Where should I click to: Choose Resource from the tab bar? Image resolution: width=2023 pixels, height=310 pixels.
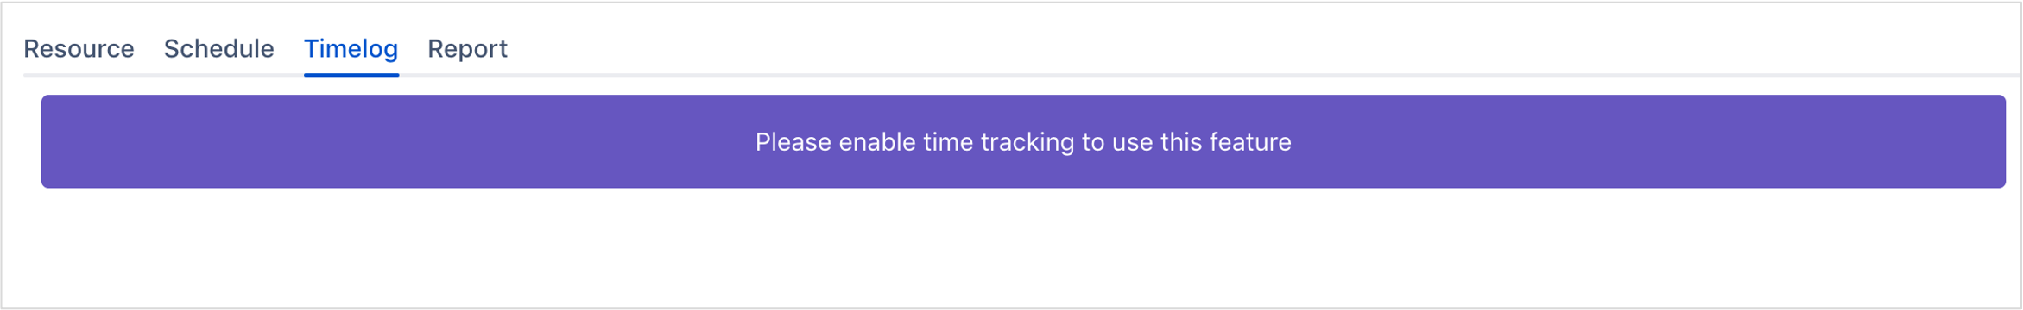(x=79, y=49)
